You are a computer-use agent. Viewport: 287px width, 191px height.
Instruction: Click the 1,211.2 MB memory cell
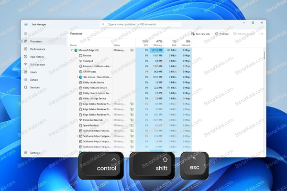tap(157, 50)
